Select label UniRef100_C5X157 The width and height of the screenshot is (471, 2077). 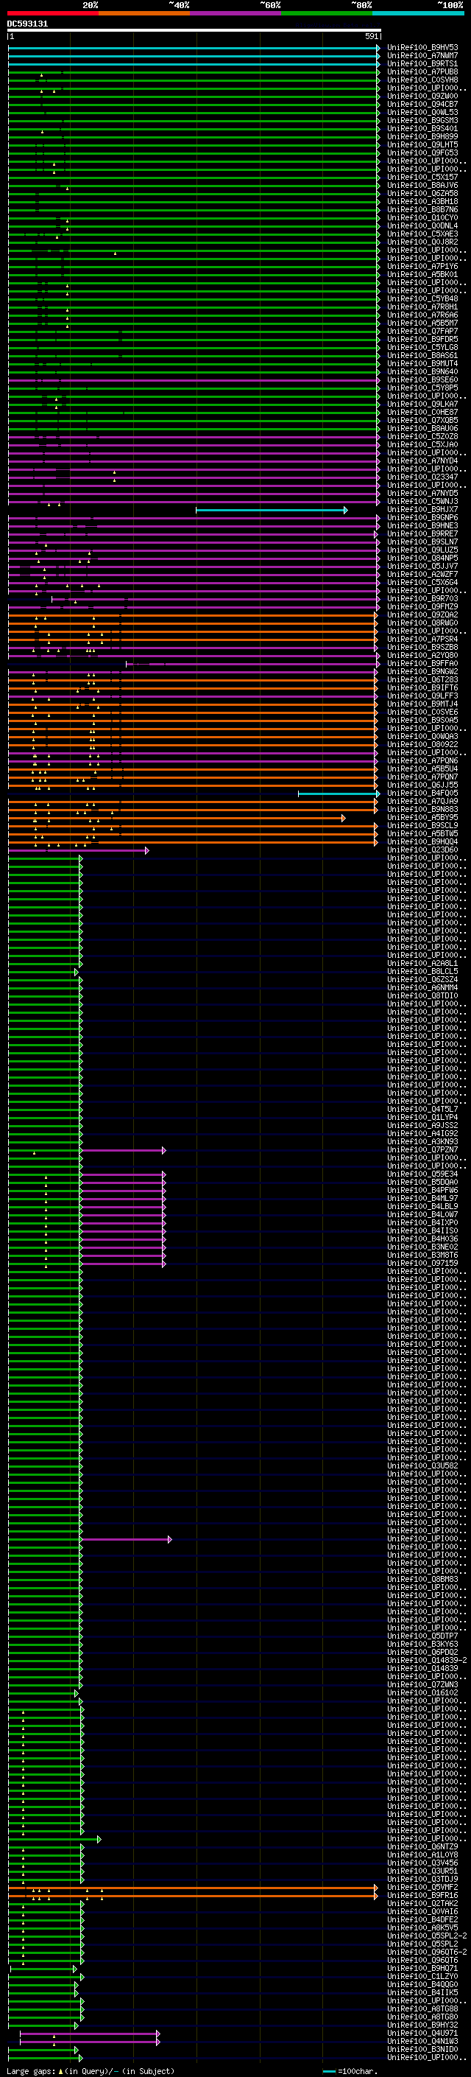[422, 178]
